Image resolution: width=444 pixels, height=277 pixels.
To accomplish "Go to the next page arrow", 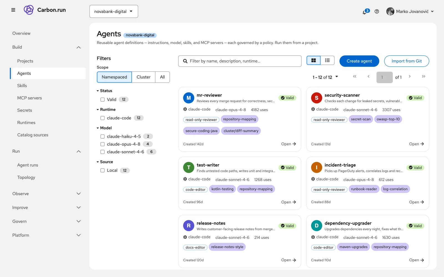I will pyautogui.click(x=410, y=76).
